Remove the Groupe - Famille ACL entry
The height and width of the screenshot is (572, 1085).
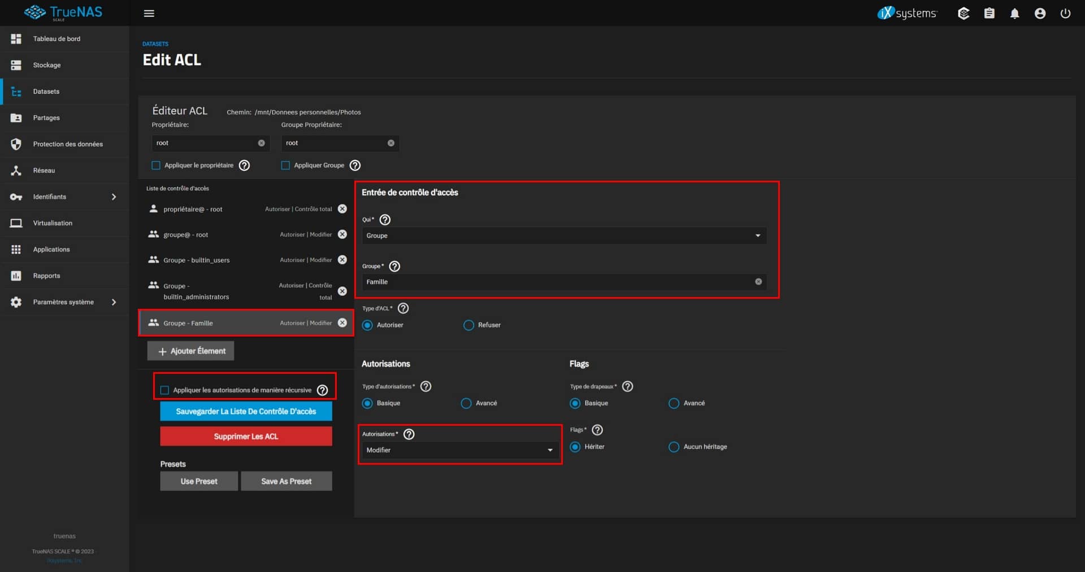point(342,323)
